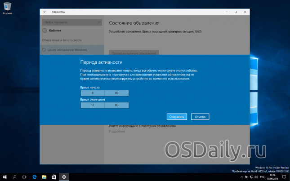Open Task View from the taskbar

tap(25, 177)
